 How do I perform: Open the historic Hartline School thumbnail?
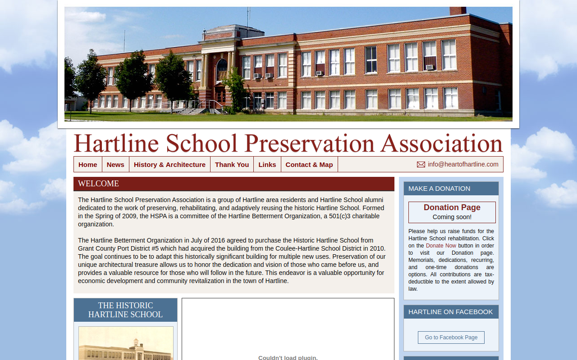tap(126, 343)
